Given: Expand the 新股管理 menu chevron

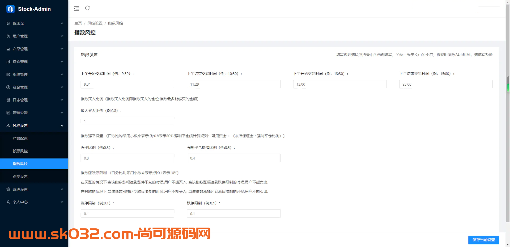Looking at the screenshot, I should [62, 74].
